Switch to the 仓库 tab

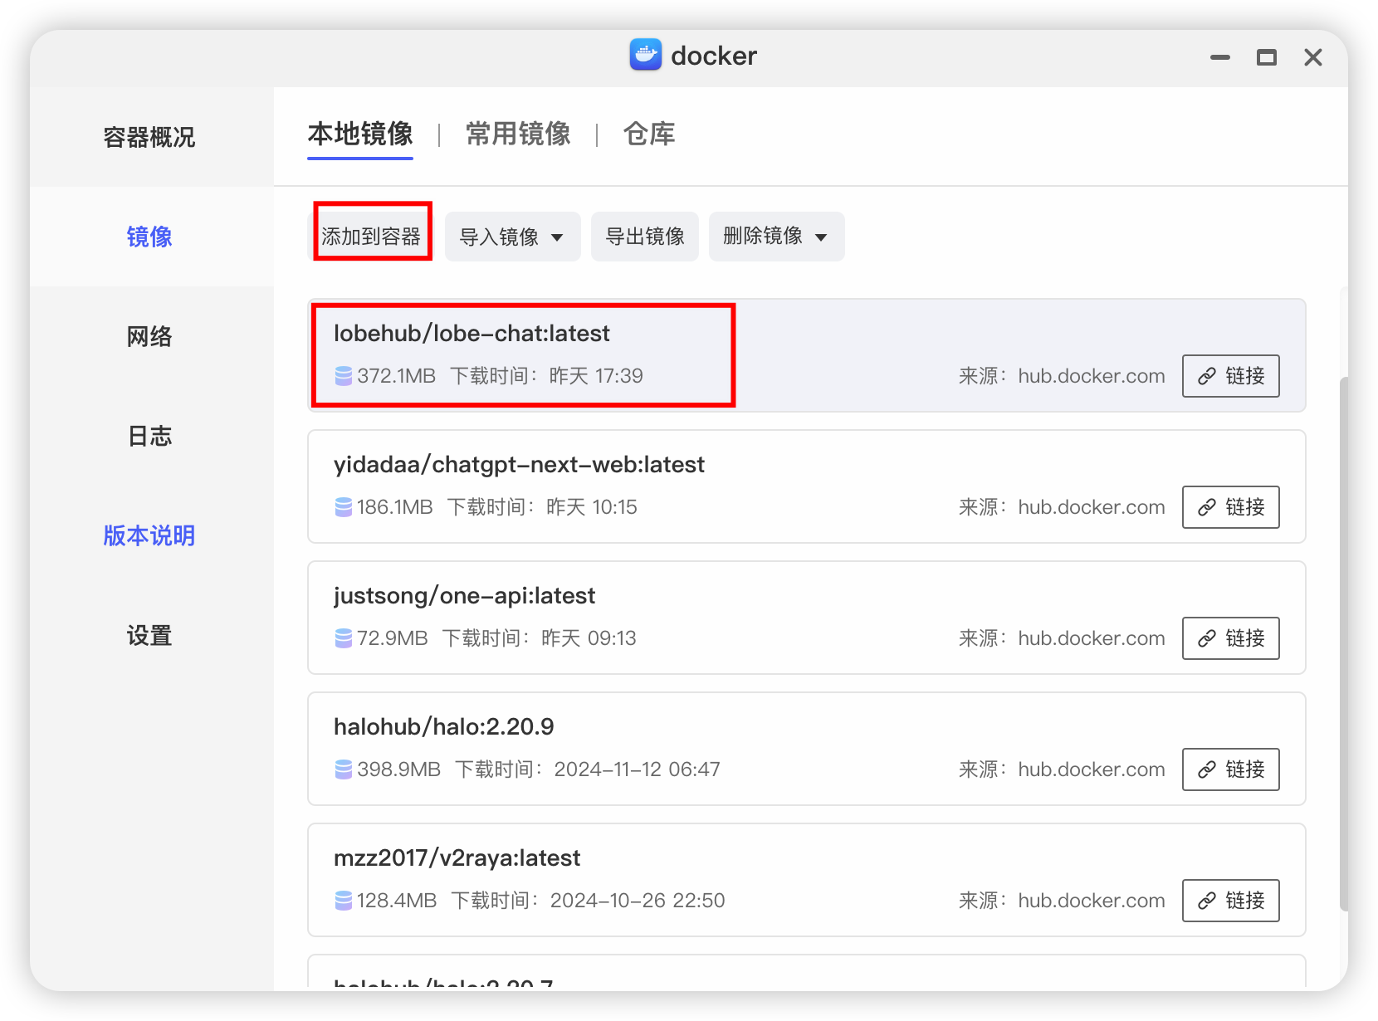point(649,134)
